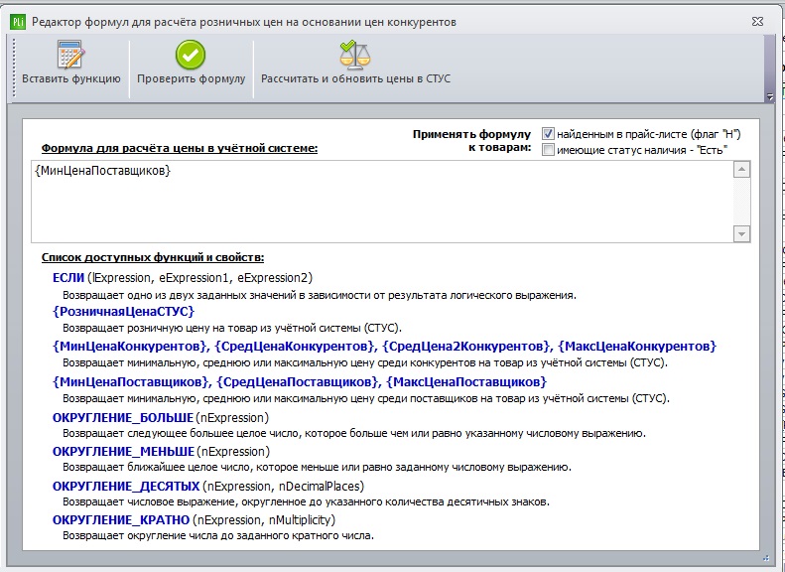Select the ОКРУГЛЕНИЕ_МЕНЬШЕ function

[123, 452]
